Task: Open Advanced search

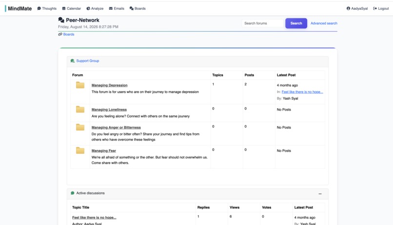Action: tap(324, 23)
